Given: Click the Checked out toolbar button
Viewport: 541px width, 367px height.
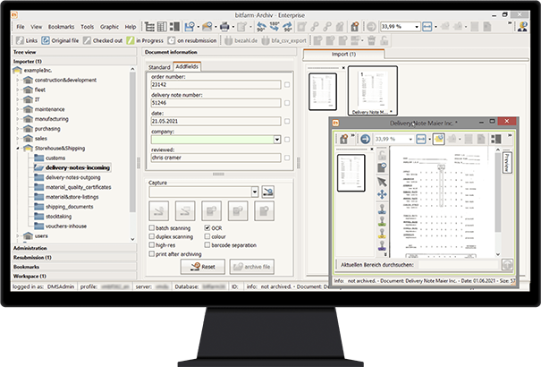Looking at the screenshot, I should pos(103,40).
